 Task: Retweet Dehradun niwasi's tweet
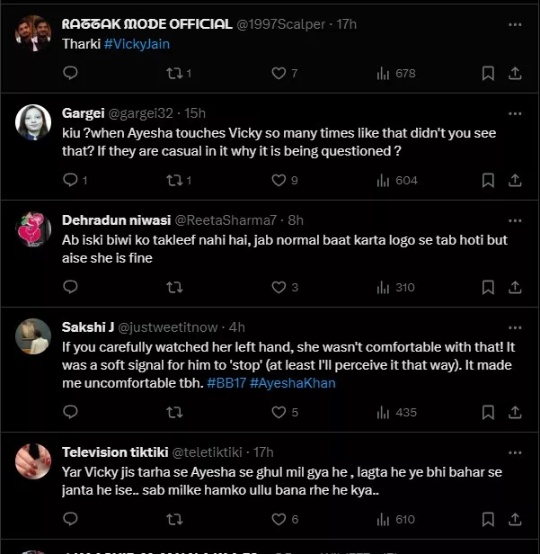tap(174, 287)
